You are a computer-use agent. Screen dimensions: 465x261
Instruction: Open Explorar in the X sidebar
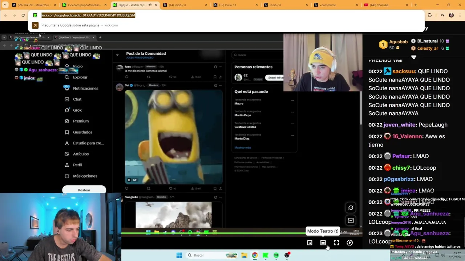[76, 77]
